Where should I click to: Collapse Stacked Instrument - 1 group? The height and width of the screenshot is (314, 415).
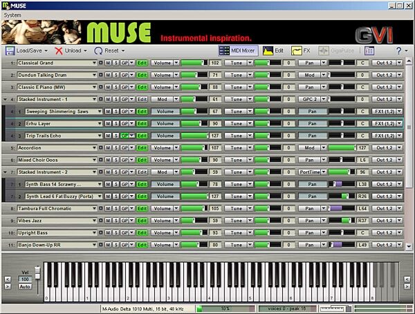point(5,100)
